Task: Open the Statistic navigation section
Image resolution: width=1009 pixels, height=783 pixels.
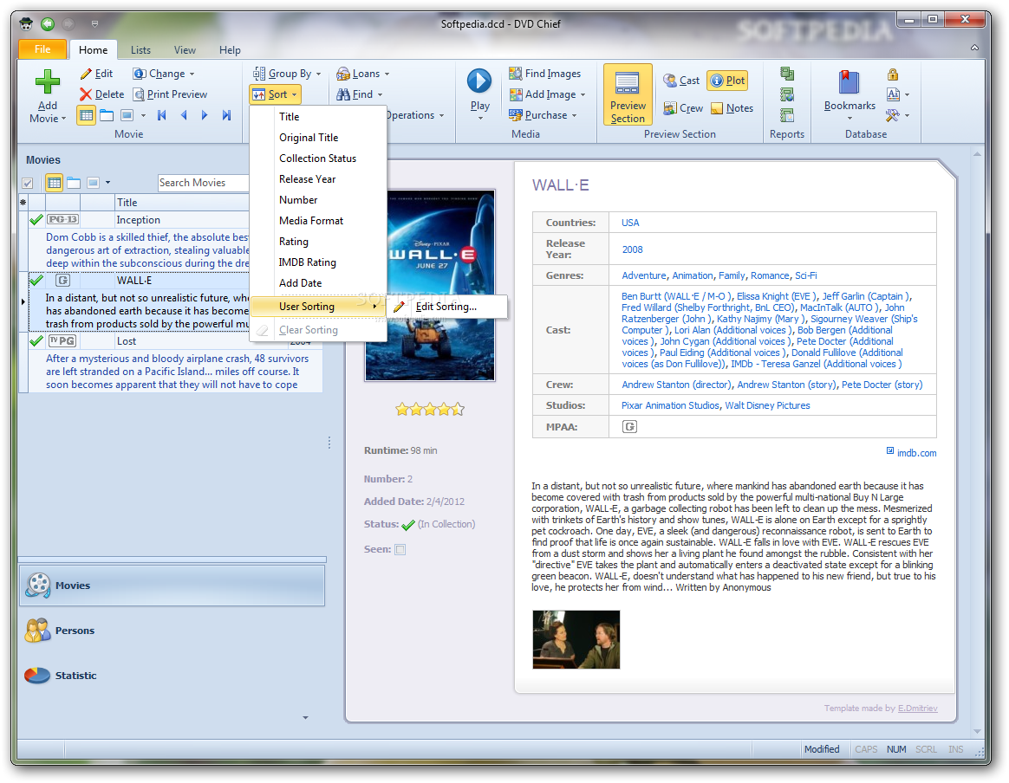Action: click(172, 676)
